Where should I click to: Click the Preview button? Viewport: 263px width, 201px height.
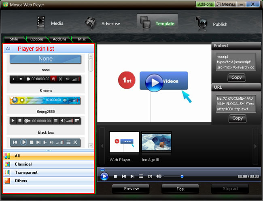(x=131, y=189)
